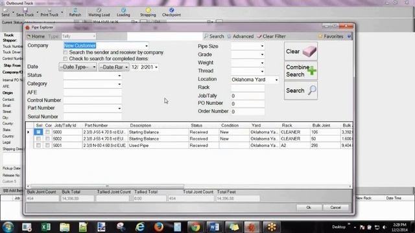Switch to Chrome in the taskbar
The image size is (415, 233).
click(x=195, y=227)
